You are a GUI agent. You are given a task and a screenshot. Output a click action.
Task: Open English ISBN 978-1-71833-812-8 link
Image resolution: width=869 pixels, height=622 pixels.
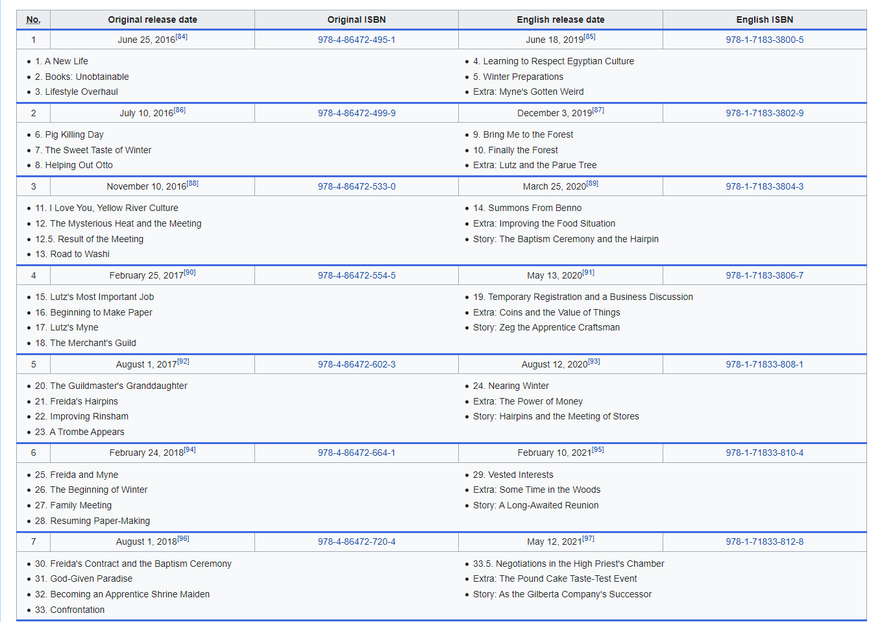[x=764, y=541]
